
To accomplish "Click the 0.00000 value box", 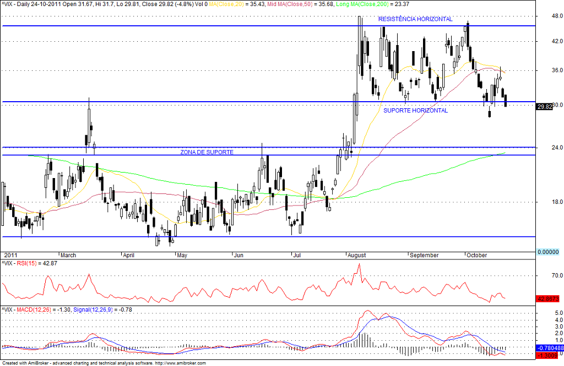I will point(548,252).
